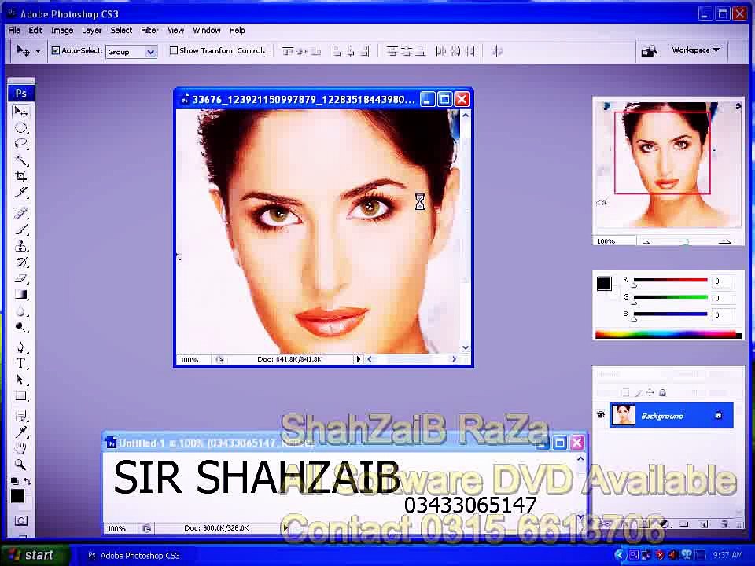Select the Hand tool
The height and width of the screenshot is (566, 755).
pyautogui.click(x=20, y=448)
